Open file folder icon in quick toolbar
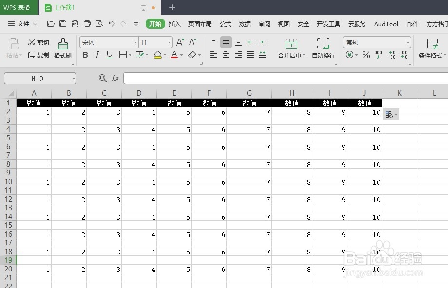The image size is (448, 288). click(x=51, y=24)
